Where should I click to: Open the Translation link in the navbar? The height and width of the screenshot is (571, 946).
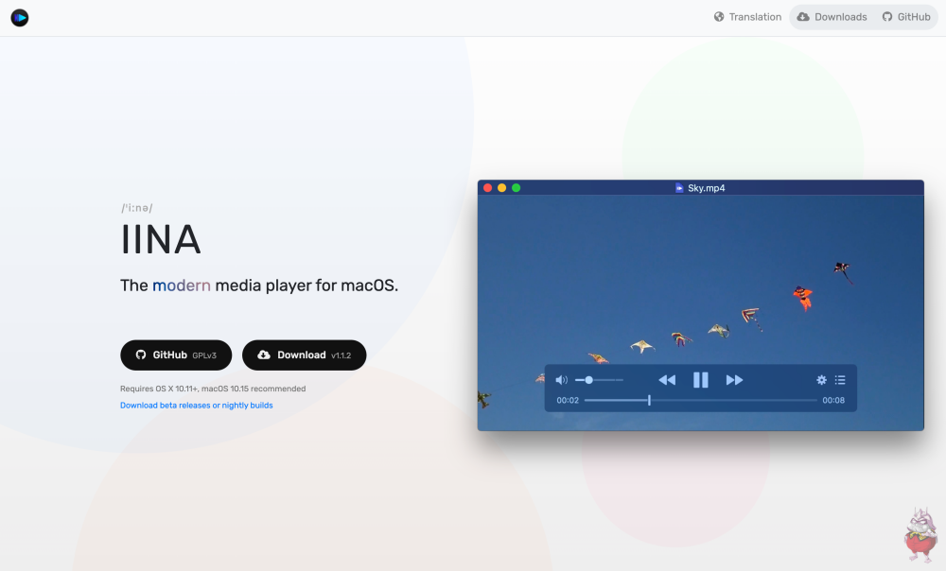click(747, 17)
